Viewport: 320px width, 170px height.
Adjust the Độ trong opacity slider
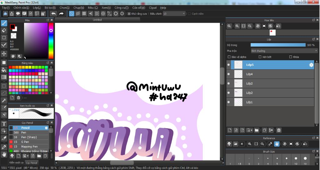pos(278,45)
